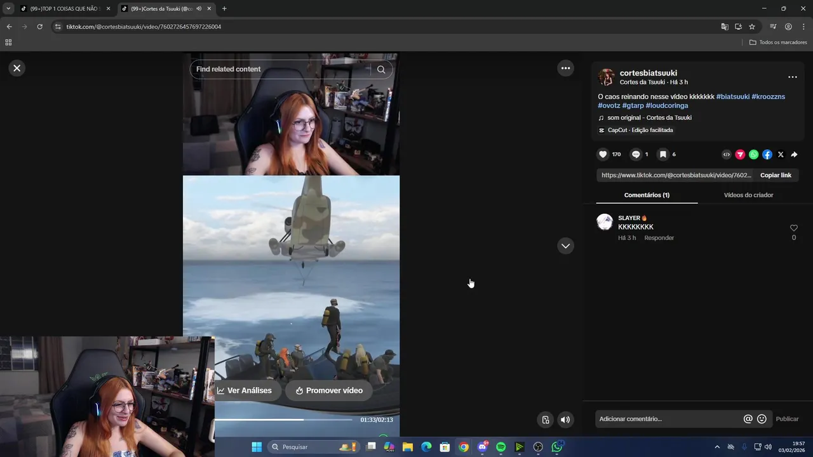Image resolution: width=813 pixels, height=457 pixels.
Task: Share the video to Facebook
Action: pos(767,154)
